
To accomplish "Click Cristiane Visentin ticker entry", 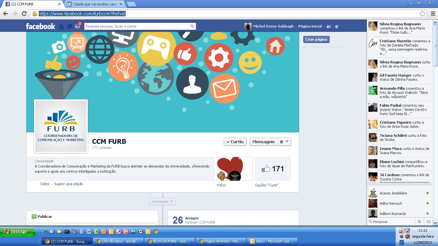I will pyautogui.click(x=400, y=47).
